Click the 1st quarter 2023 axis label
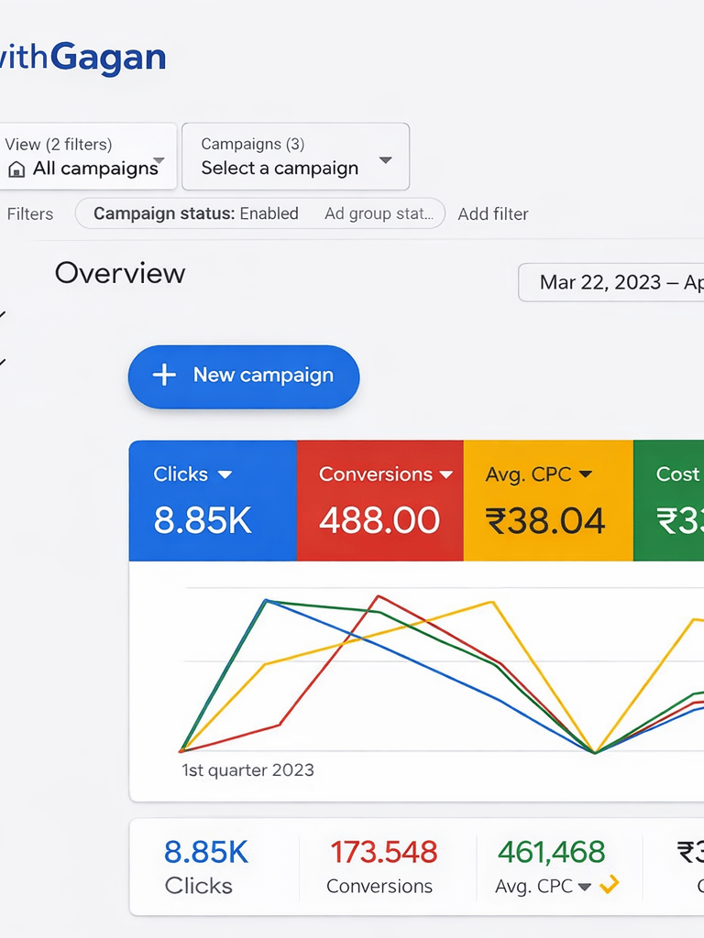This screenshot has height=938, width=704. (x=247, y=769)
